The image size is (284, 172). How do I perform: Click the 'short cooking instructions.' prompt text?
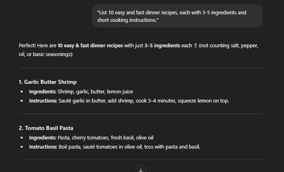(x=128, y=20)
